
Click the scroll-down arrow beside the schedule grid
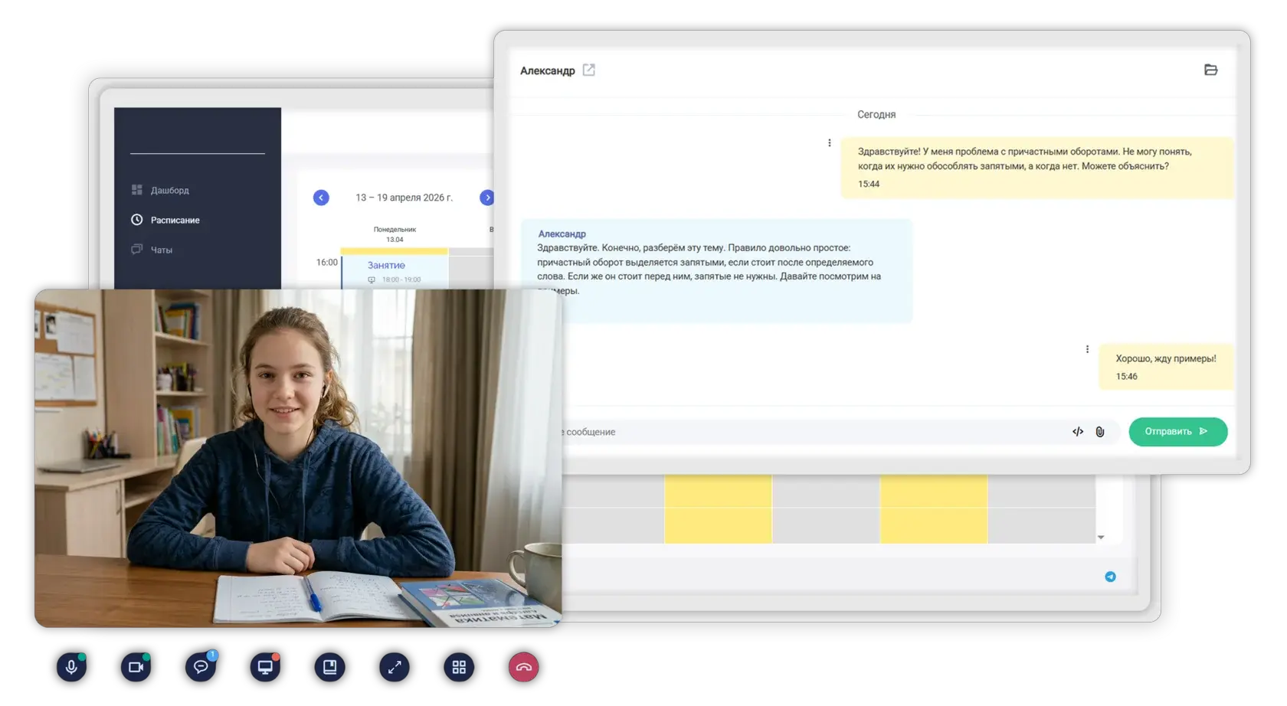click(x=1101, y=538)
